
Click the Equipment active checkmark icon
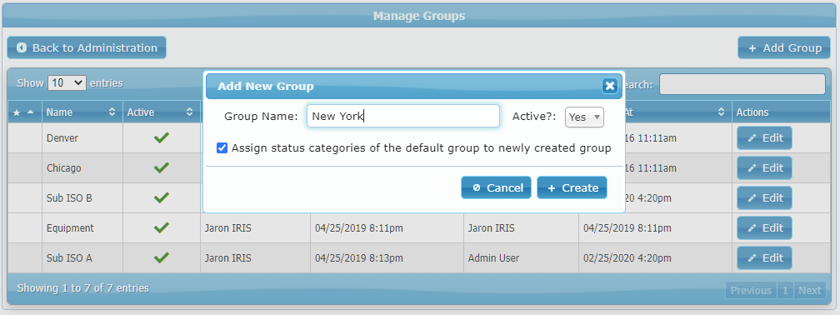point(162,227)
